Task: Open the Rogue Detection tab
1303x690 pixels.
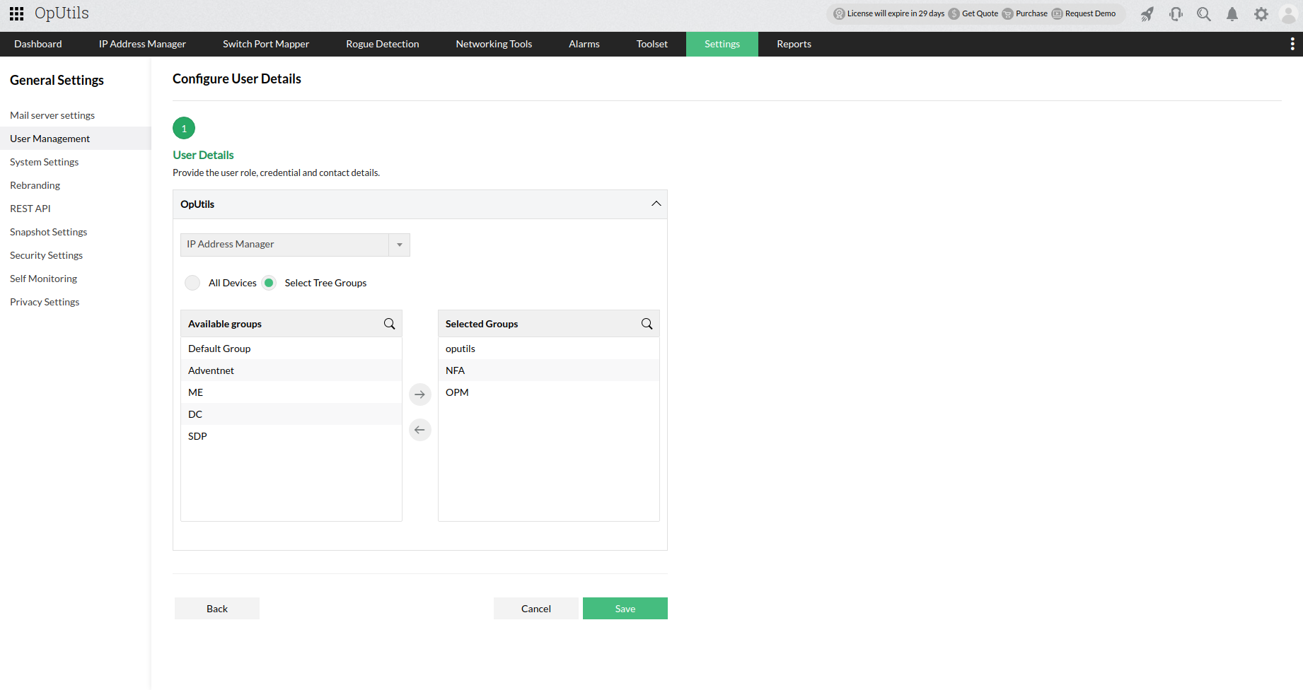Action: coord(382,44)
